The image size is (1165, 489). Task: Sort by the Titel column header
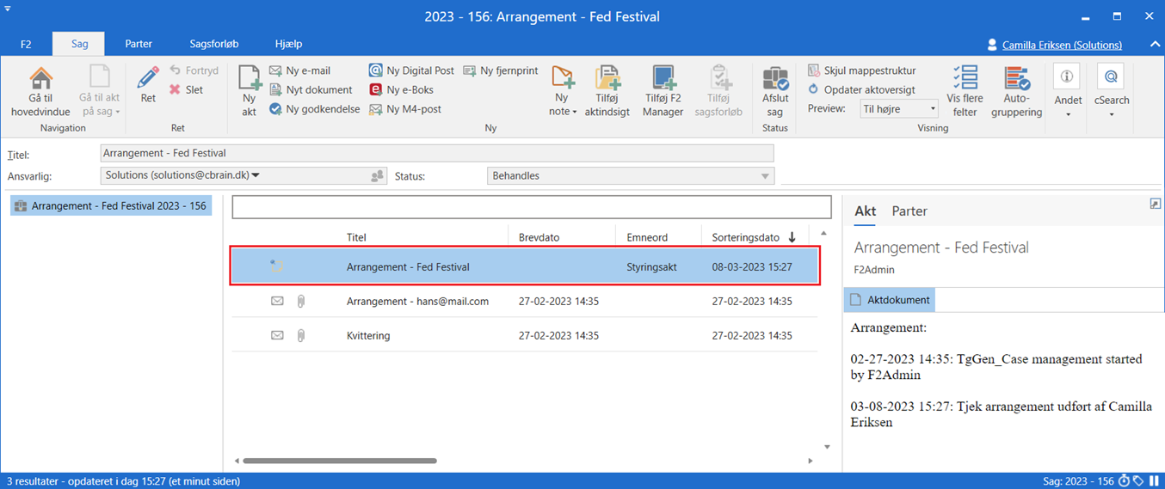coord(357,237)
